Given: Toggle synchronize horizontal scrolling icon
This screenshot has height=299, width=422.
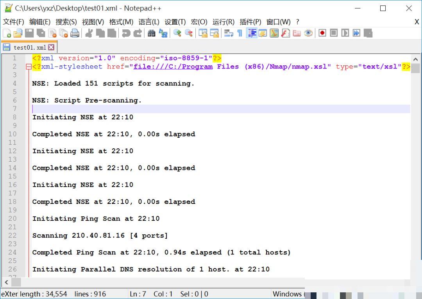Looking at the screenshot, I should (x=214, y=33).
